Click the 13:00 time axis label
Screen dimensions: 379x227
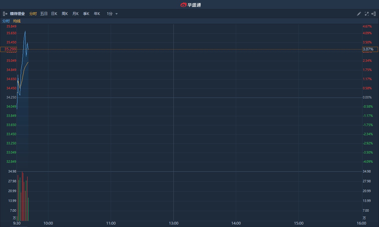pyautogui.click(x=173, y=223)
